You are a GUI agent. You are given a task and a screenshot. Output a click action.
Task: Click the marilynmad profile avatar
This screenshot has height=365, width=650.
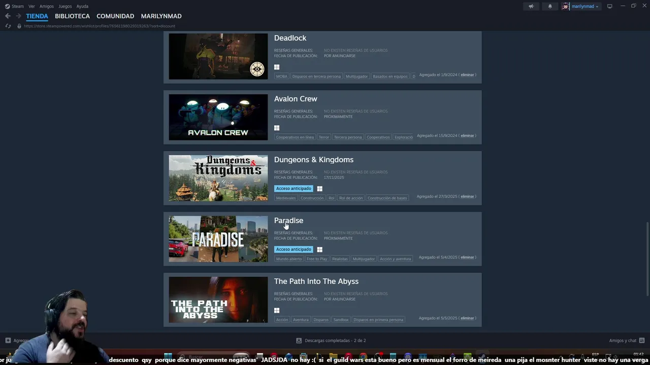tap(566, 6)
